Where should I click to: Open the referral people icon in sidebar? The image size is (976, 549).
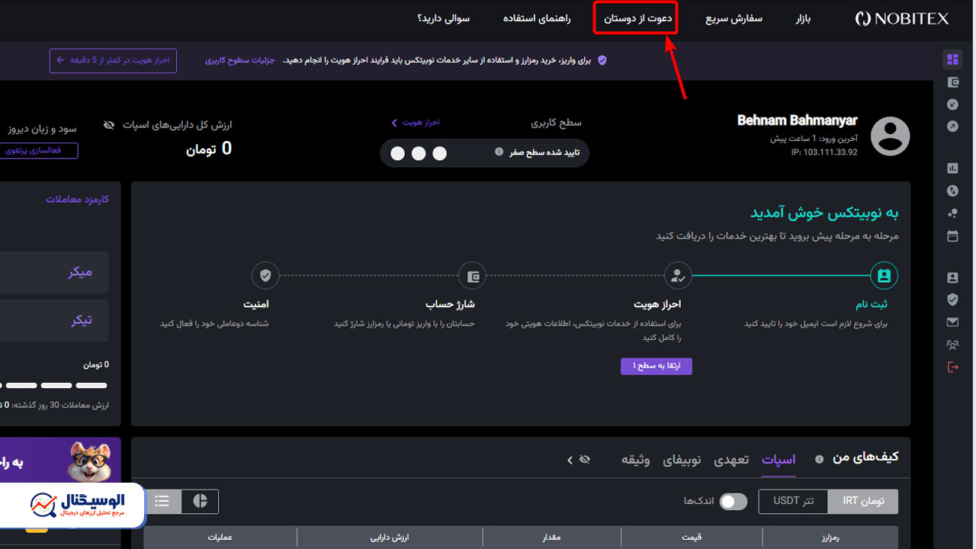(952, 345)
